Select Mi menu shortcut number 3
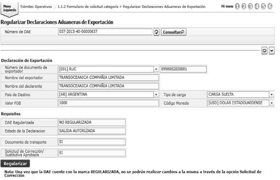280x180 pixels. (250, 6)
